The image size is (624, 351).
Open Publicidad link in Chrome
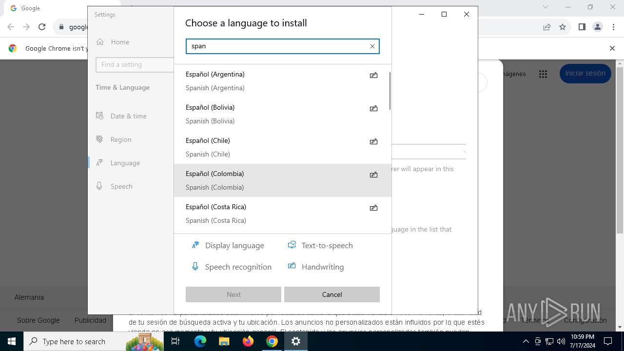coord(90,320)
